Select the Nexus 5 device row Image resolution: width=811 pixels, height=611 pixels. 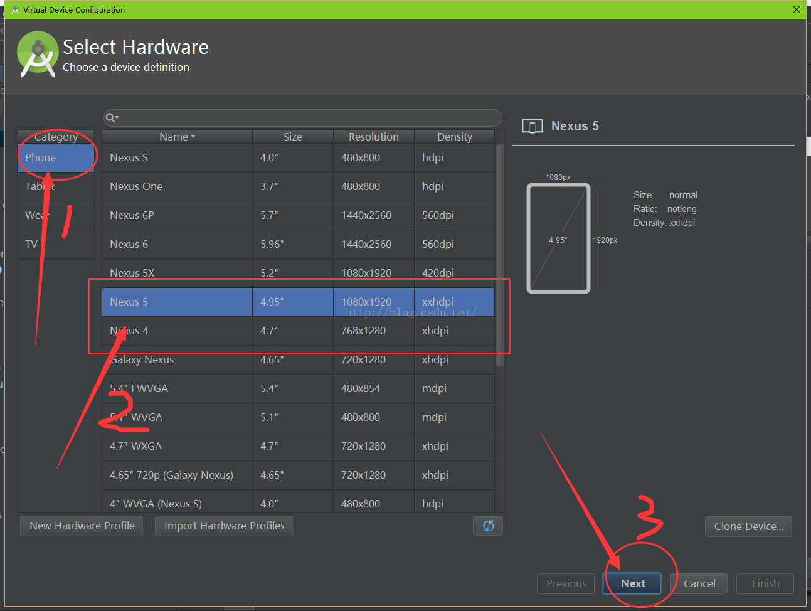[x=299, y=302]
